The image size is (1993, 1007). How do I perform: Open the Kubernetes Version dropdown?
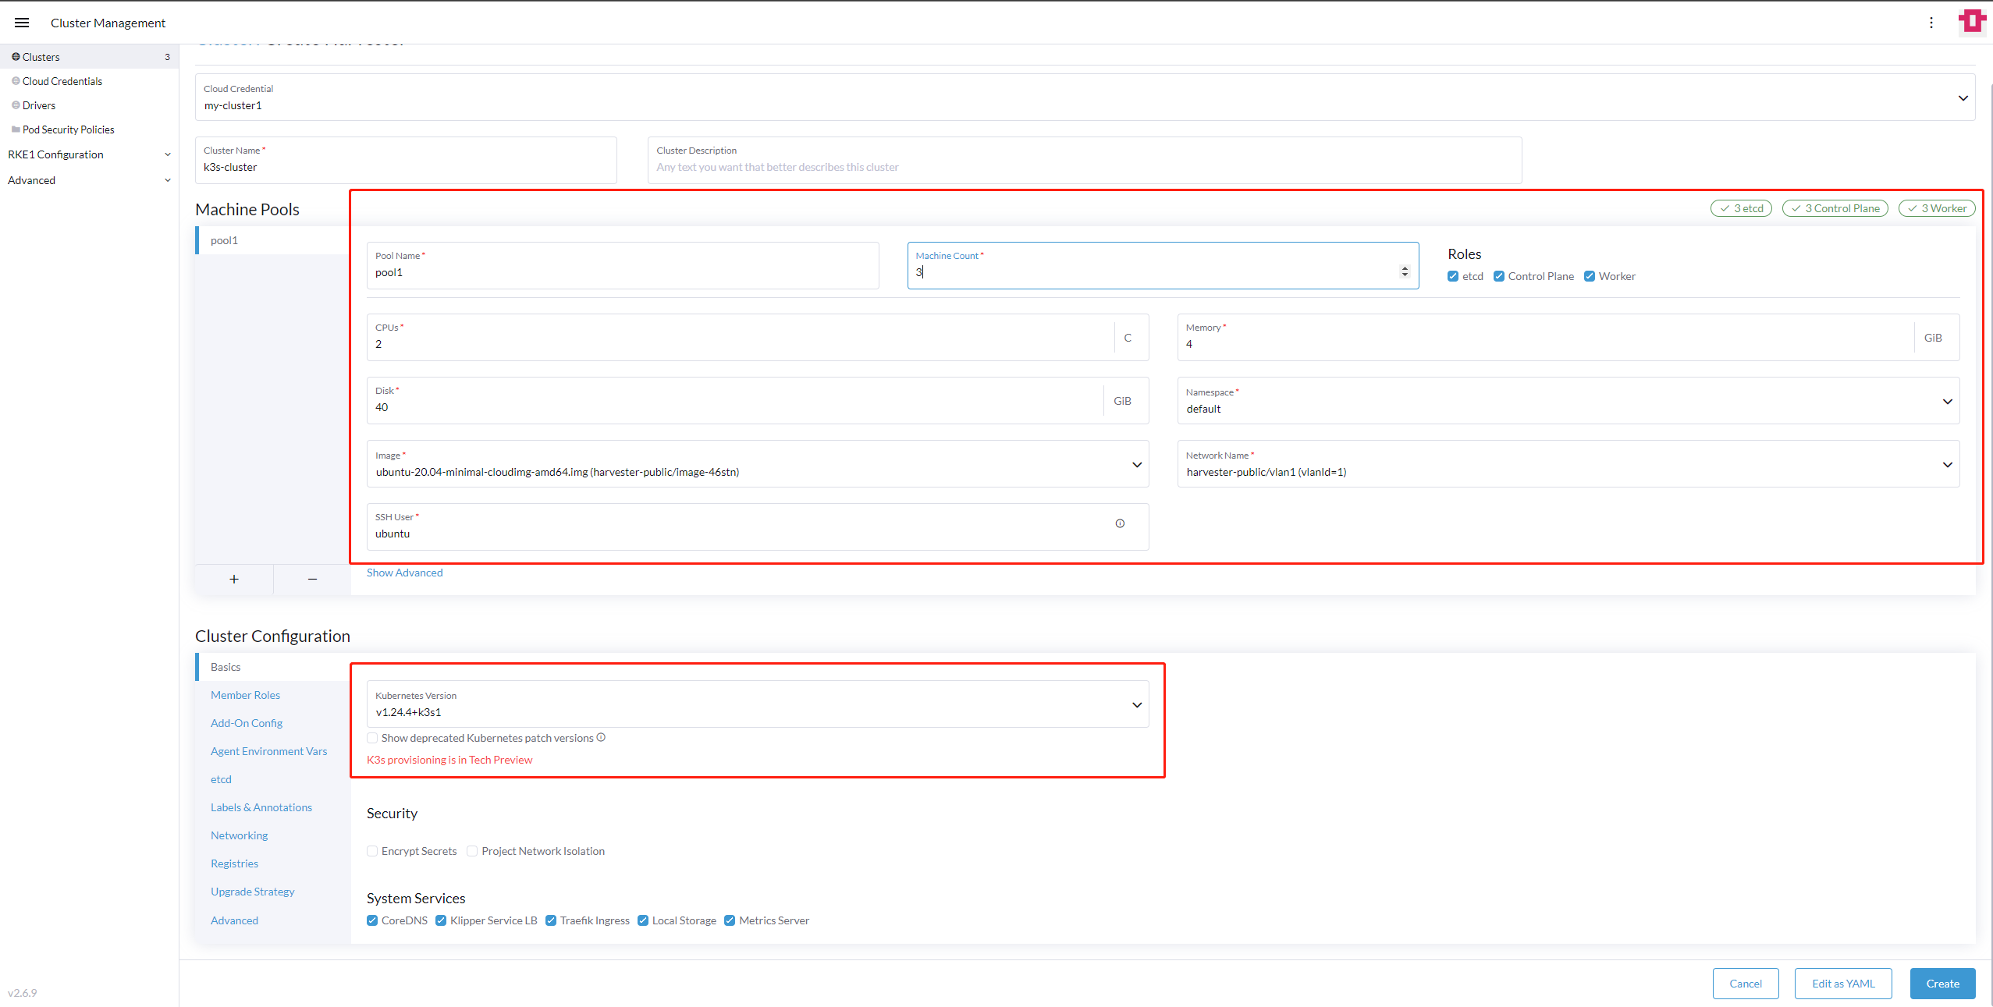[x=758, y=704]
